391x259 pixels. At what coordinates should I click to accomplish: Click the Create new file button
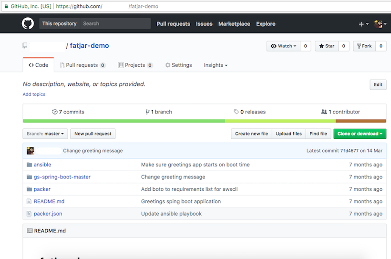point(251,134)
